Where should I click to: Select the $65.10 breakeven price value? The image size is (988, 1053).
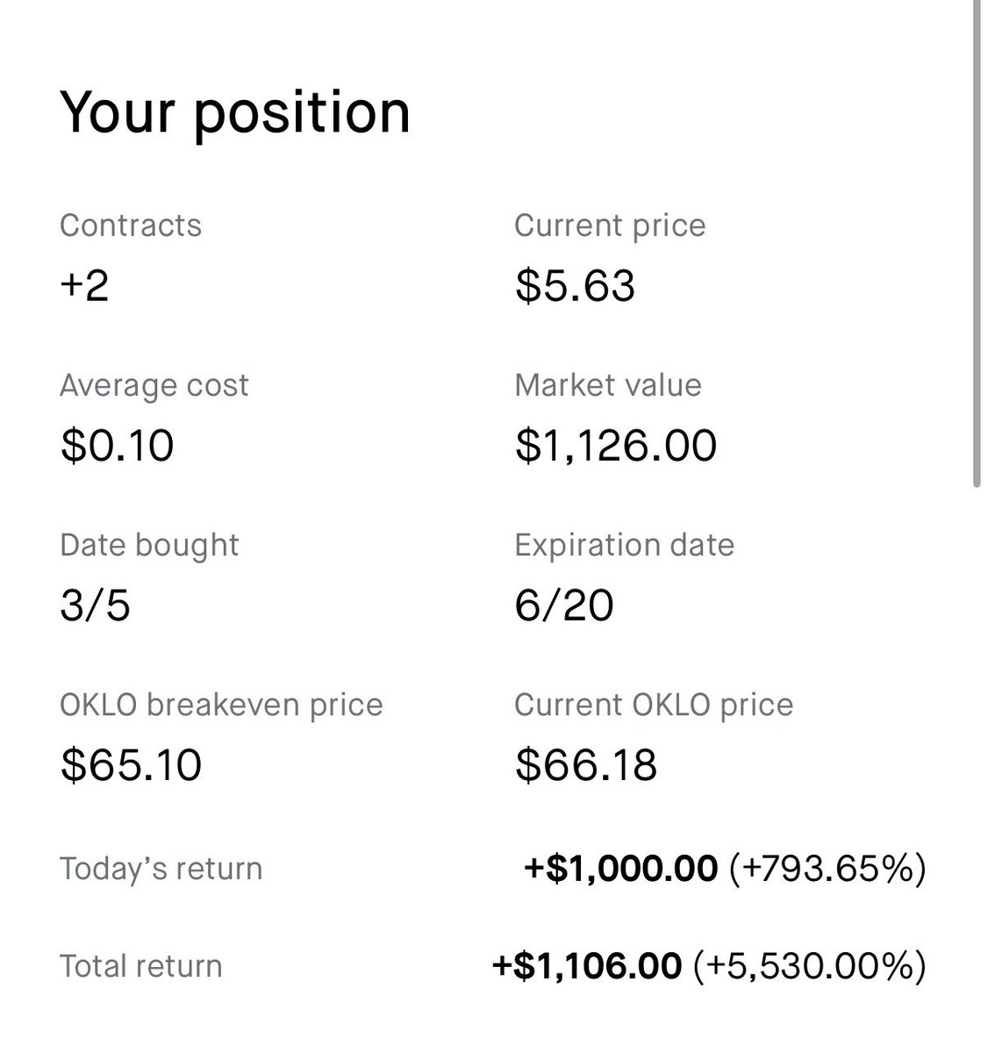pos(131,765)
